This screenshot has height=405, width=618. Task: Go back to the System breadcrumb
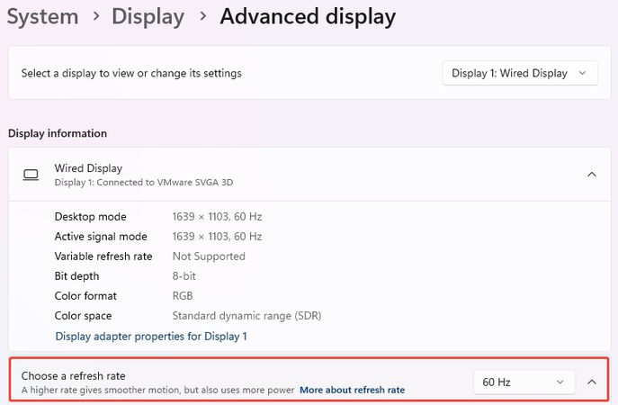42,16
